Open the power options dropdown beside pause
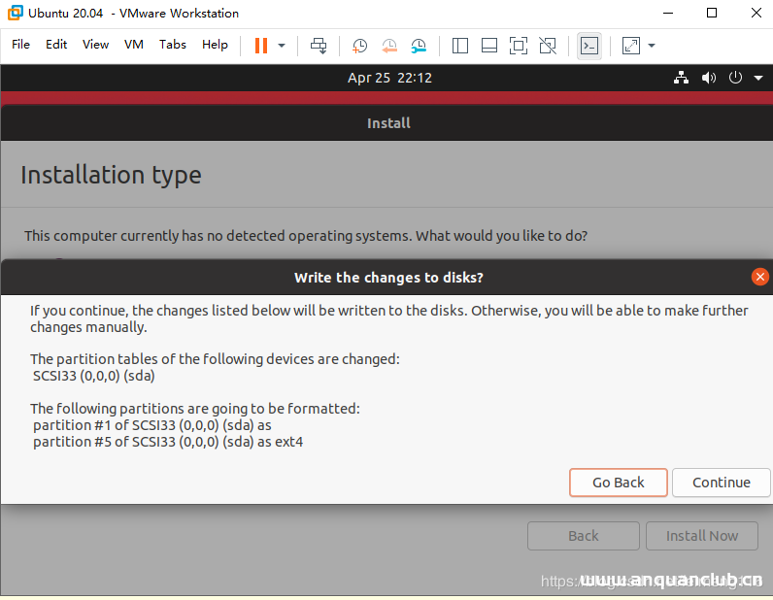The width and height of the screenshot is (773, 600). 282,46
